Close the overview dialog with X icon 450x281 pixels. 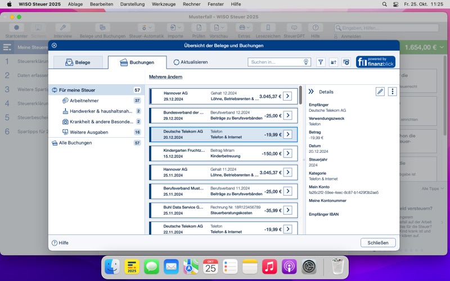(x=54, y=46)
